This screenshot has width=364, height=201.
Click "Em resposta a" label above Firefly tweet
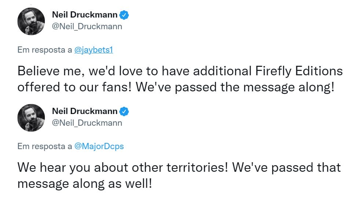[x=45, y=50]
